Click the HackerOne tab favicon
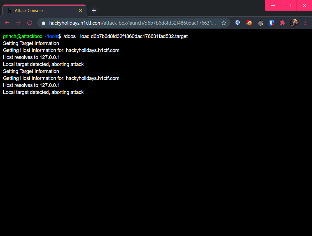 [x=9, y=11]
